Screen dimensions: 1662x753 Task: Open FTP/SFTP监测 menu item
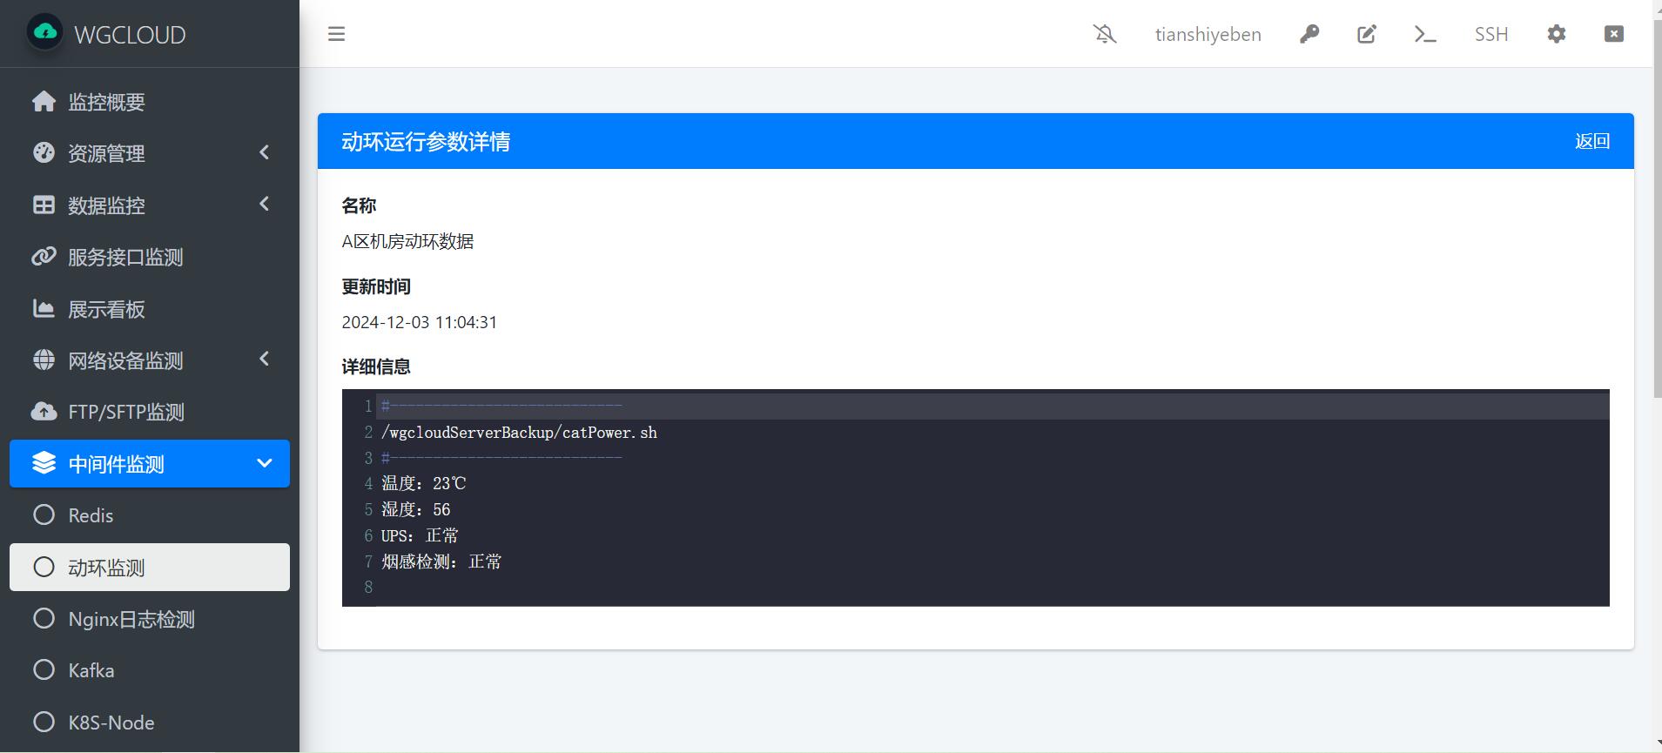coord(150,412)
